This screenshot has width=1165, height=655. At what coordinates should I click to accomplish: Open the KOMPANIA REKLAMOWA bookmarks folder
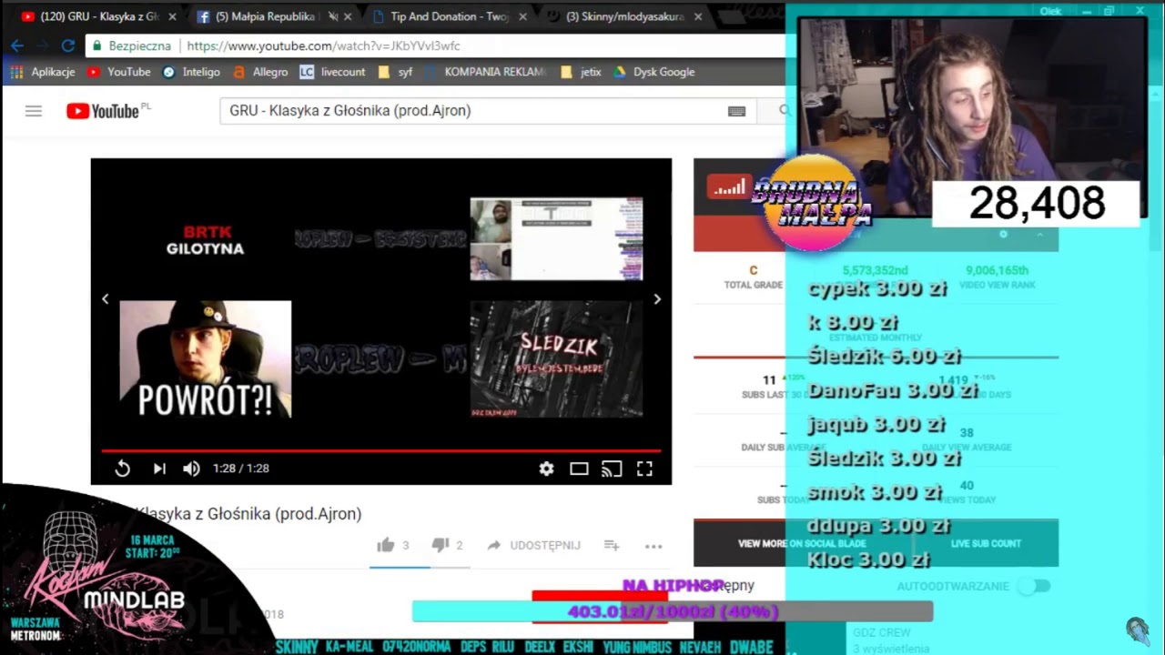[x=486, y=72]
